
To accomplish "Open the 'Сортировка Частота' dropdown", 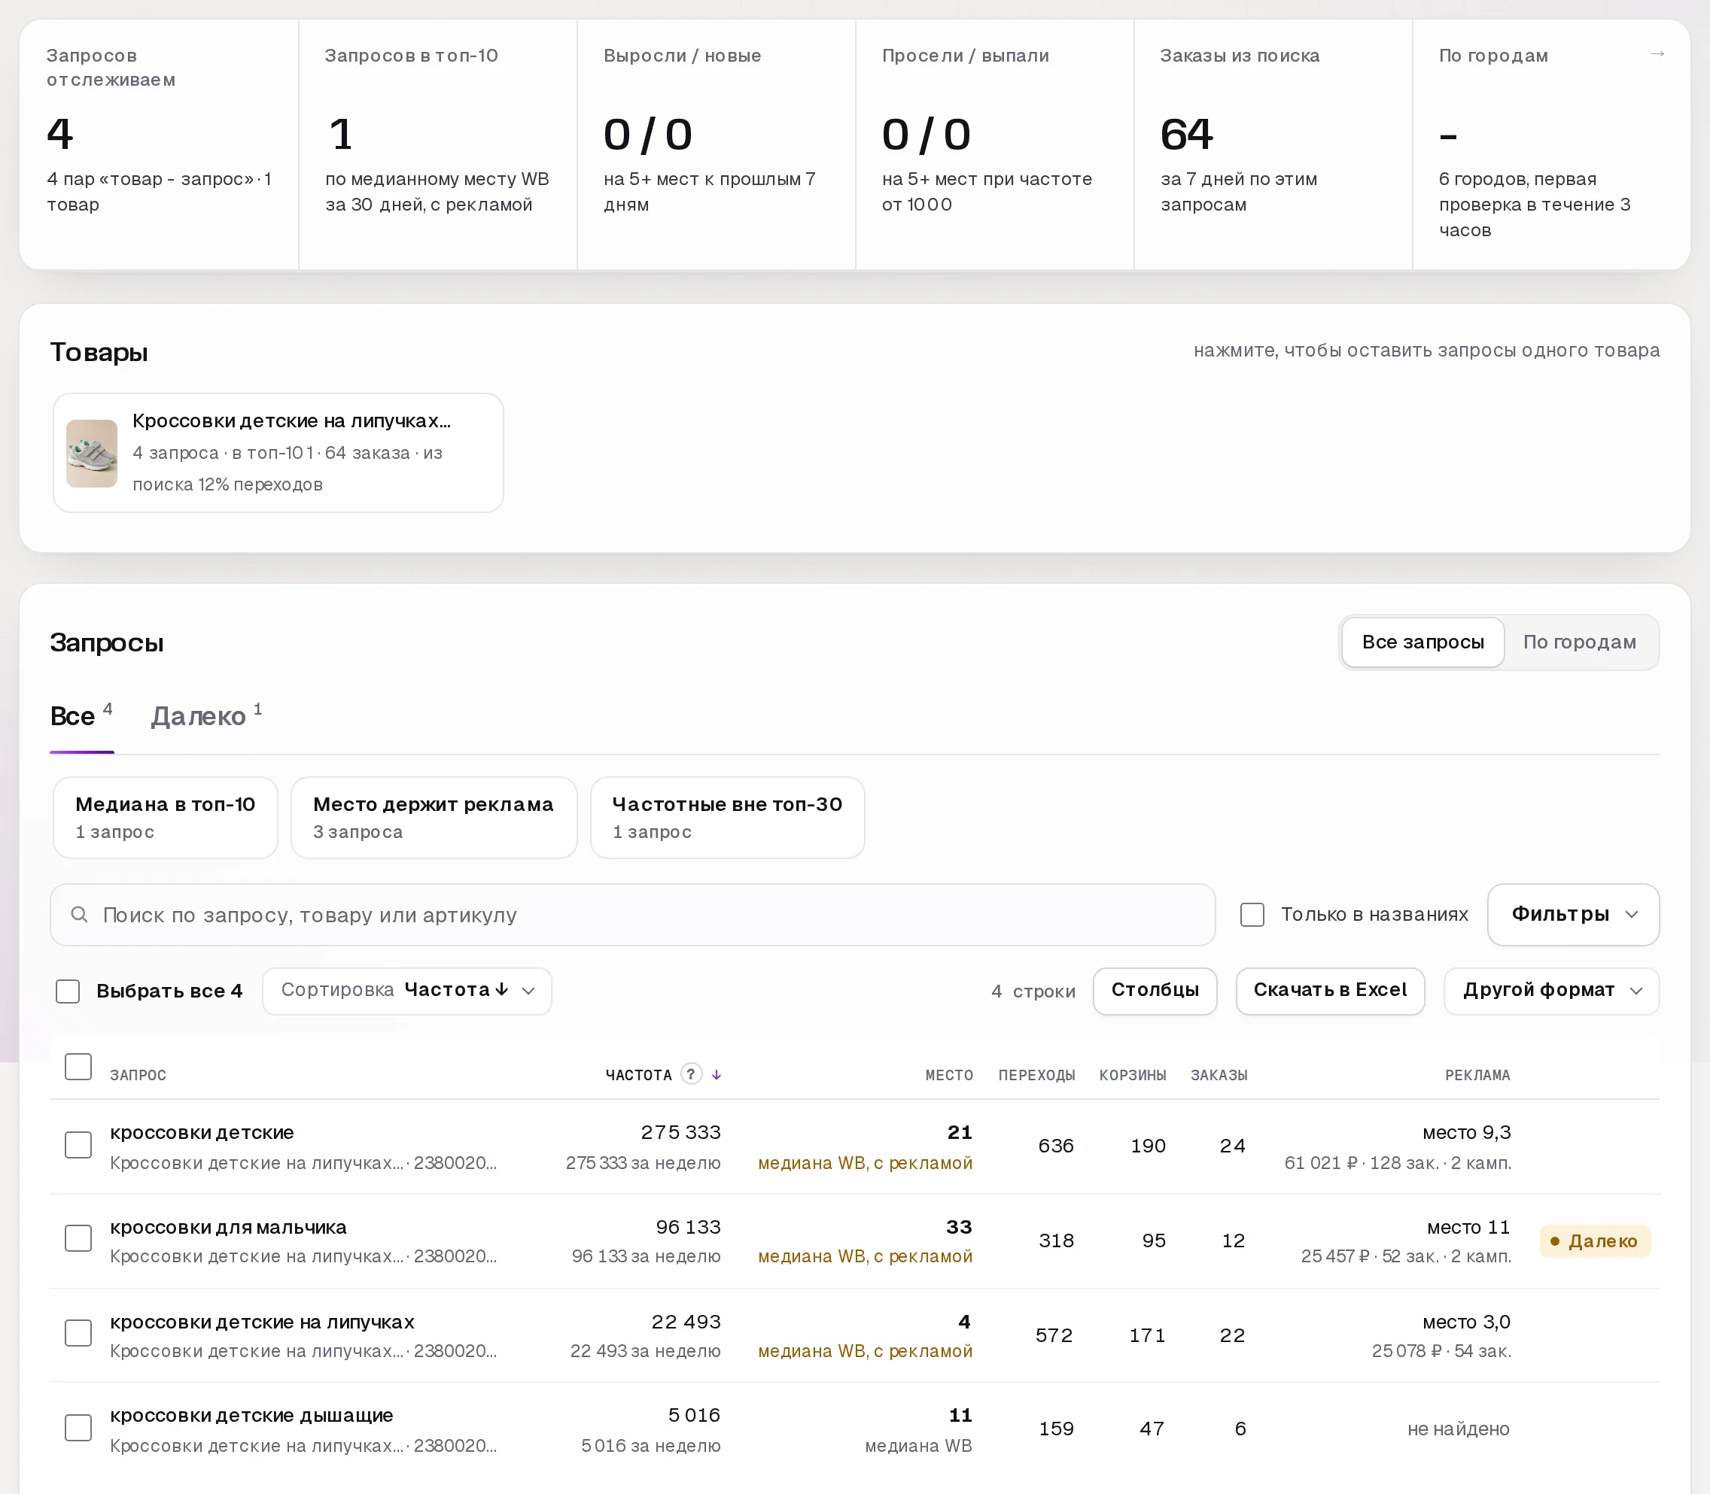I will click(x=407, y=991).
